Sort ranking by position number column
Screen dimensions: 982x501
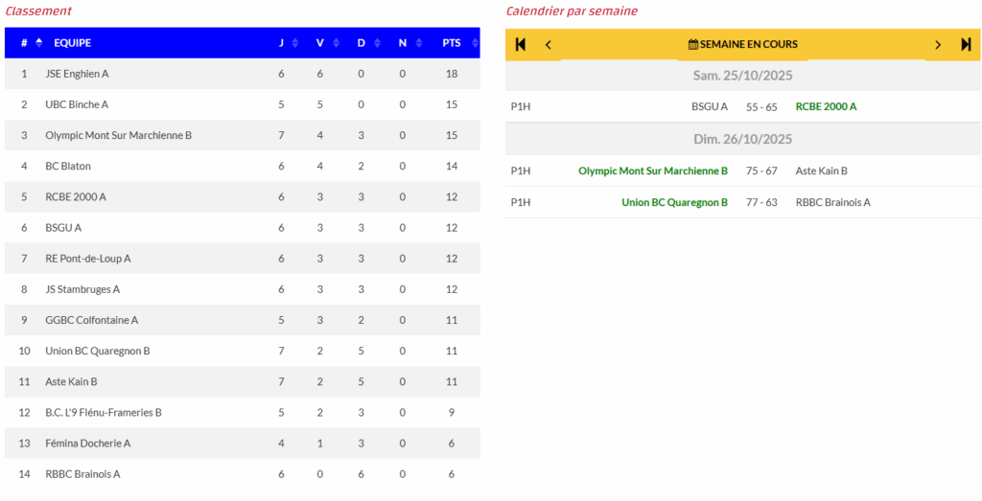[39, 42]
